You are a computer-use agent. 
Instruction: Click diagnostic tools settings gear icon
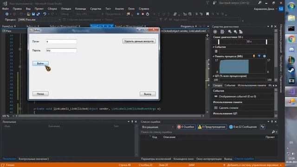(215, 32)
